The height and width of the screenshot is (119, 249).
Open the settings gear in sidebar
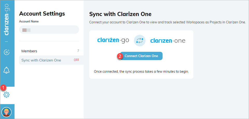6,95
